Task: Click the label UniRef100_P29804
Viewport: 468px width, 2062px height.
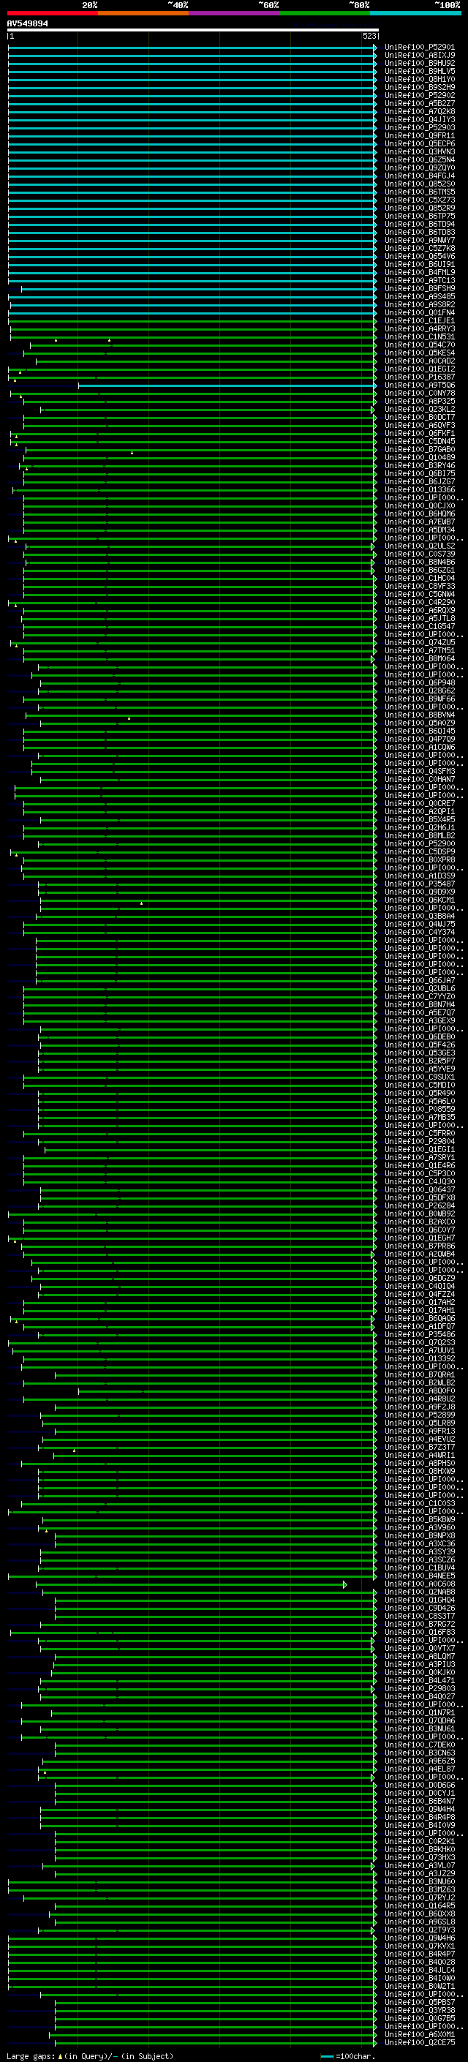Action: click(420, 1140)
